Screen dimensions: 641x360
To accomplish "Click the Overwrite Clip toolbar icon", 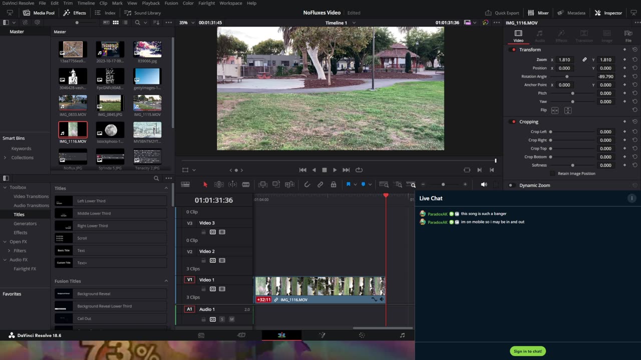I will click(276, 184).
